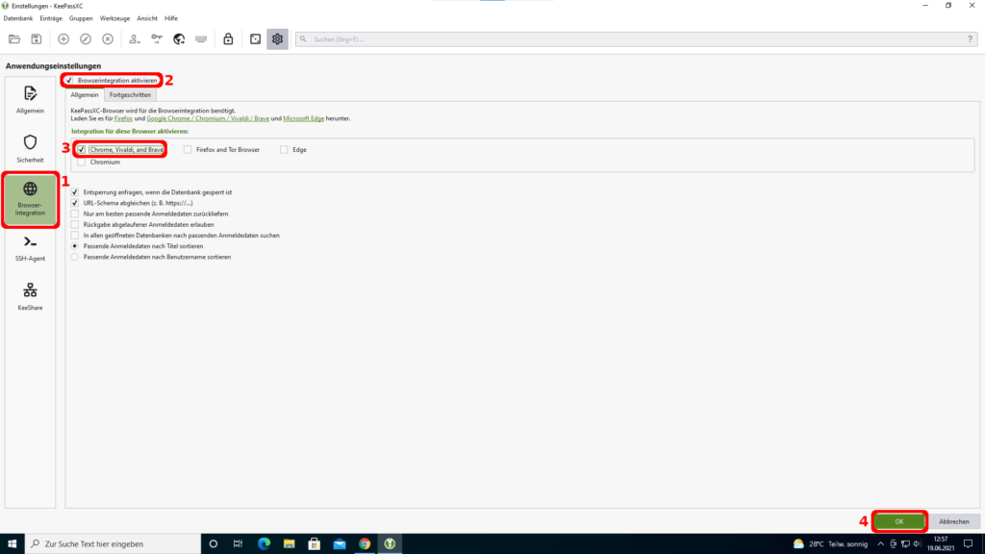Open File Explorer from taskbar
Viewport: 985px width, 554px height.
coord(289,544)
